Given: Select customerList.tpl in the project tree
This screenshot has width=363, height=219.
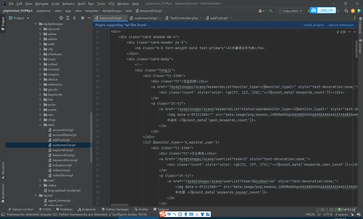Looking at the screenshot, I should click(49, 145).
